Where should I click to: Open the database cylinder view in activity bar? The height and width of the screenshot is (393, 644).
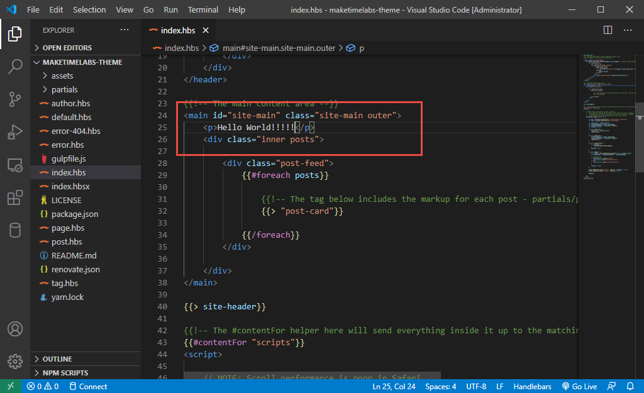[x=15, y=230]
